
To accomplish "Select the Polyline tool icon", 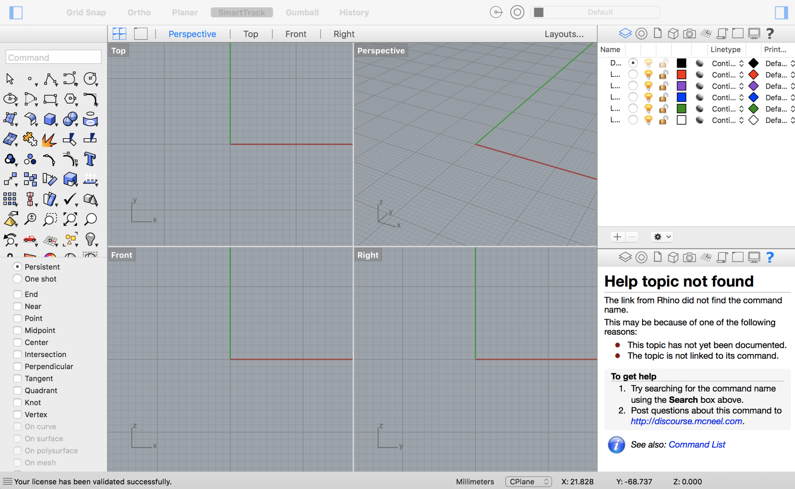I will pyautogui.click(x=50, y=79).
